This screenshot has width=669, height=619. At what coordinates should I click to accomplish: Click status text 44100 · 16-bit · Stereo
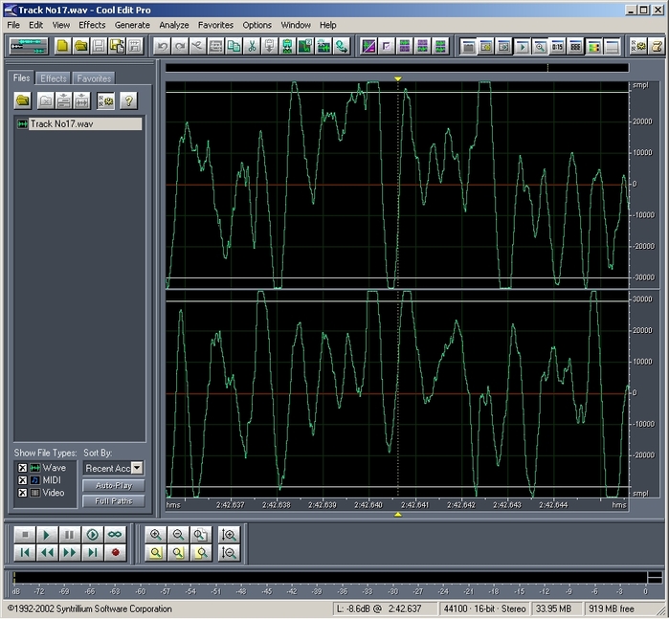click(x=484, y=608)
